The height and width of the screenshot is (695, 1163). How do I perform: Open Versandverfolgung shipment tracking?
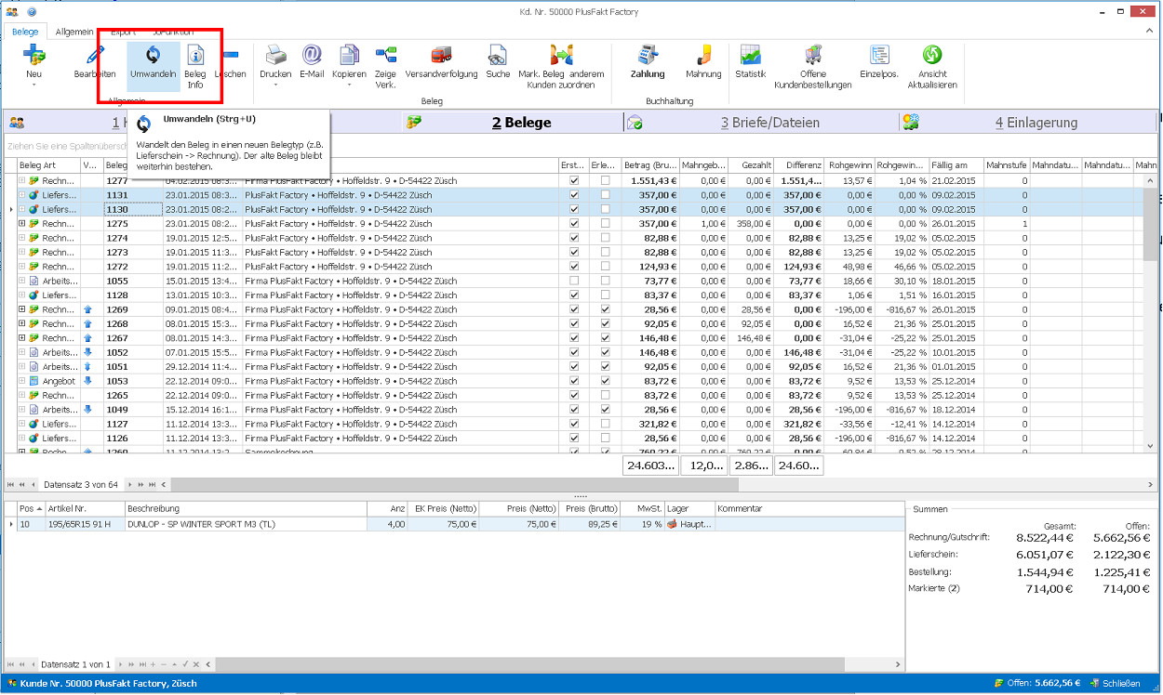(x=441, y=57)
